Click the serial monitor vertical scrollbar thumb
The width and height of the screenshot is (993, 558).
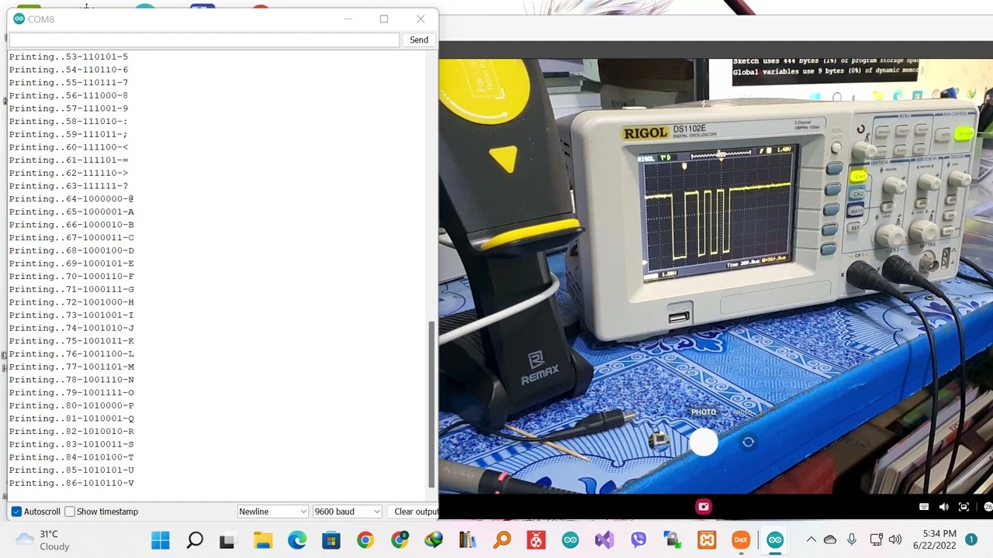tap(432, 404)
